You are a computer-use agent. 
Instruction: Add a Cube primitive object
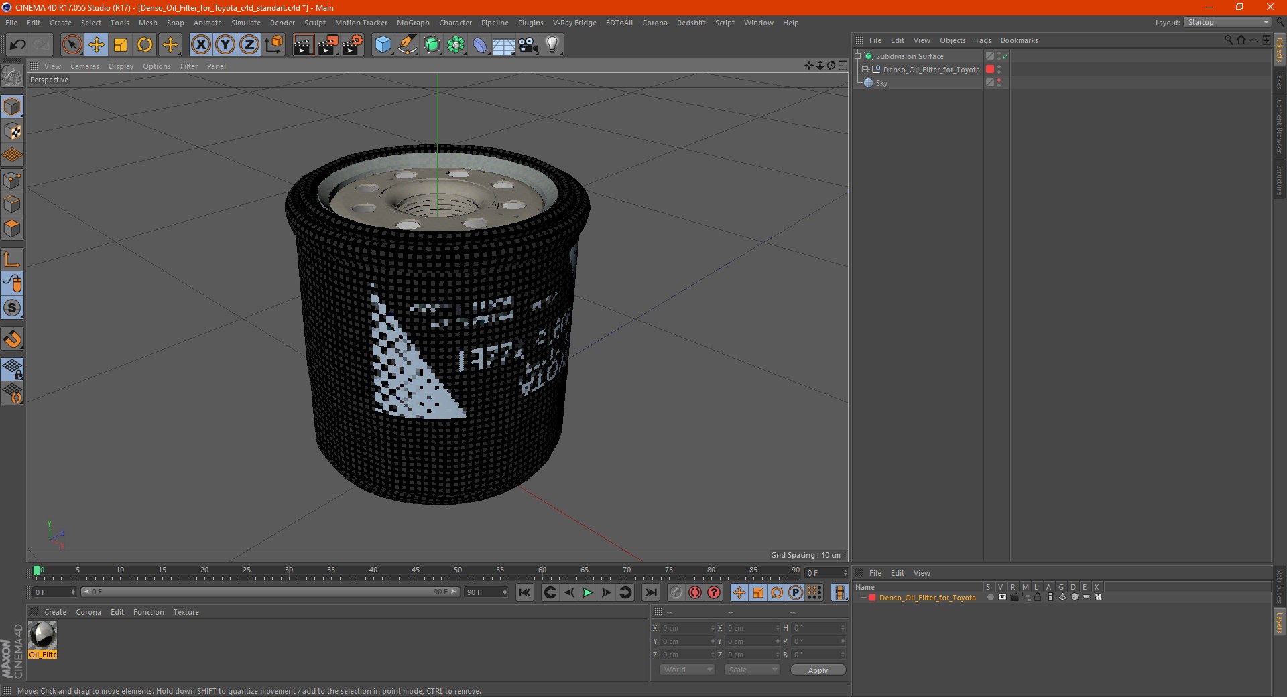pyautogui.click(x=383, y=45)
